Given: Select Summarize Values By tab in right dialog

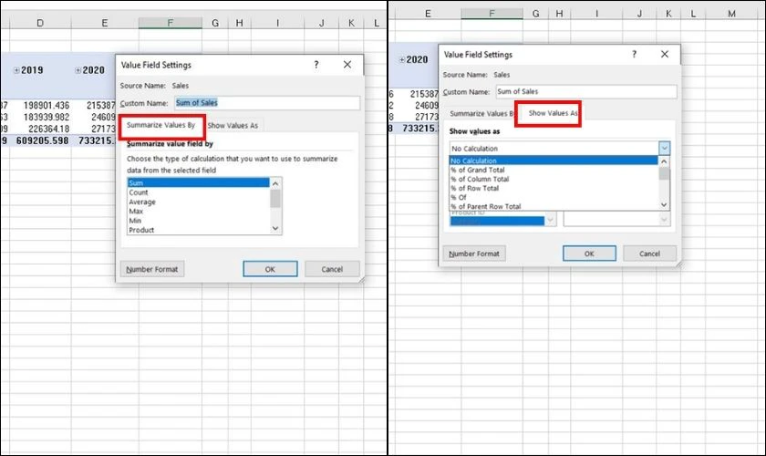Looking at the screenshot, I should pos(481,113).
